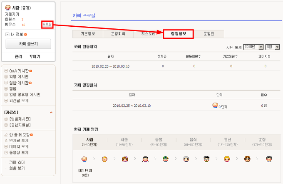Click the N badge next to 내 정보
The width and height of the screenshot is (283, 184).
(25, 34)
